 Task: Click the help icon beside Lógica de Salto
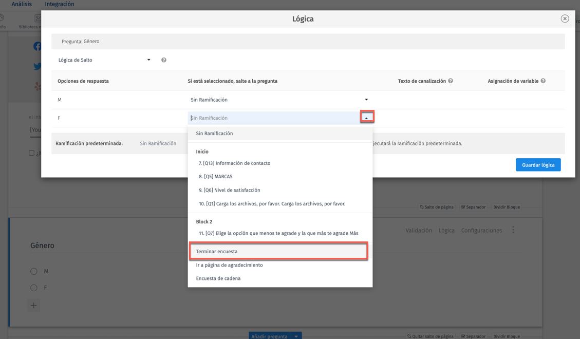[163, 60]
